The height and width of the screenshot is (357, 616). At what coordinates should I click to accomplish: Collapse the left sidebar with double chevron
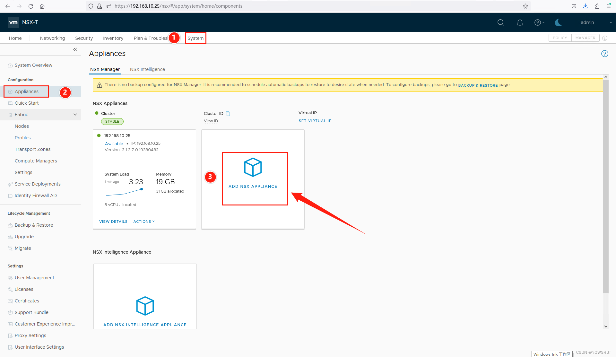75,49
